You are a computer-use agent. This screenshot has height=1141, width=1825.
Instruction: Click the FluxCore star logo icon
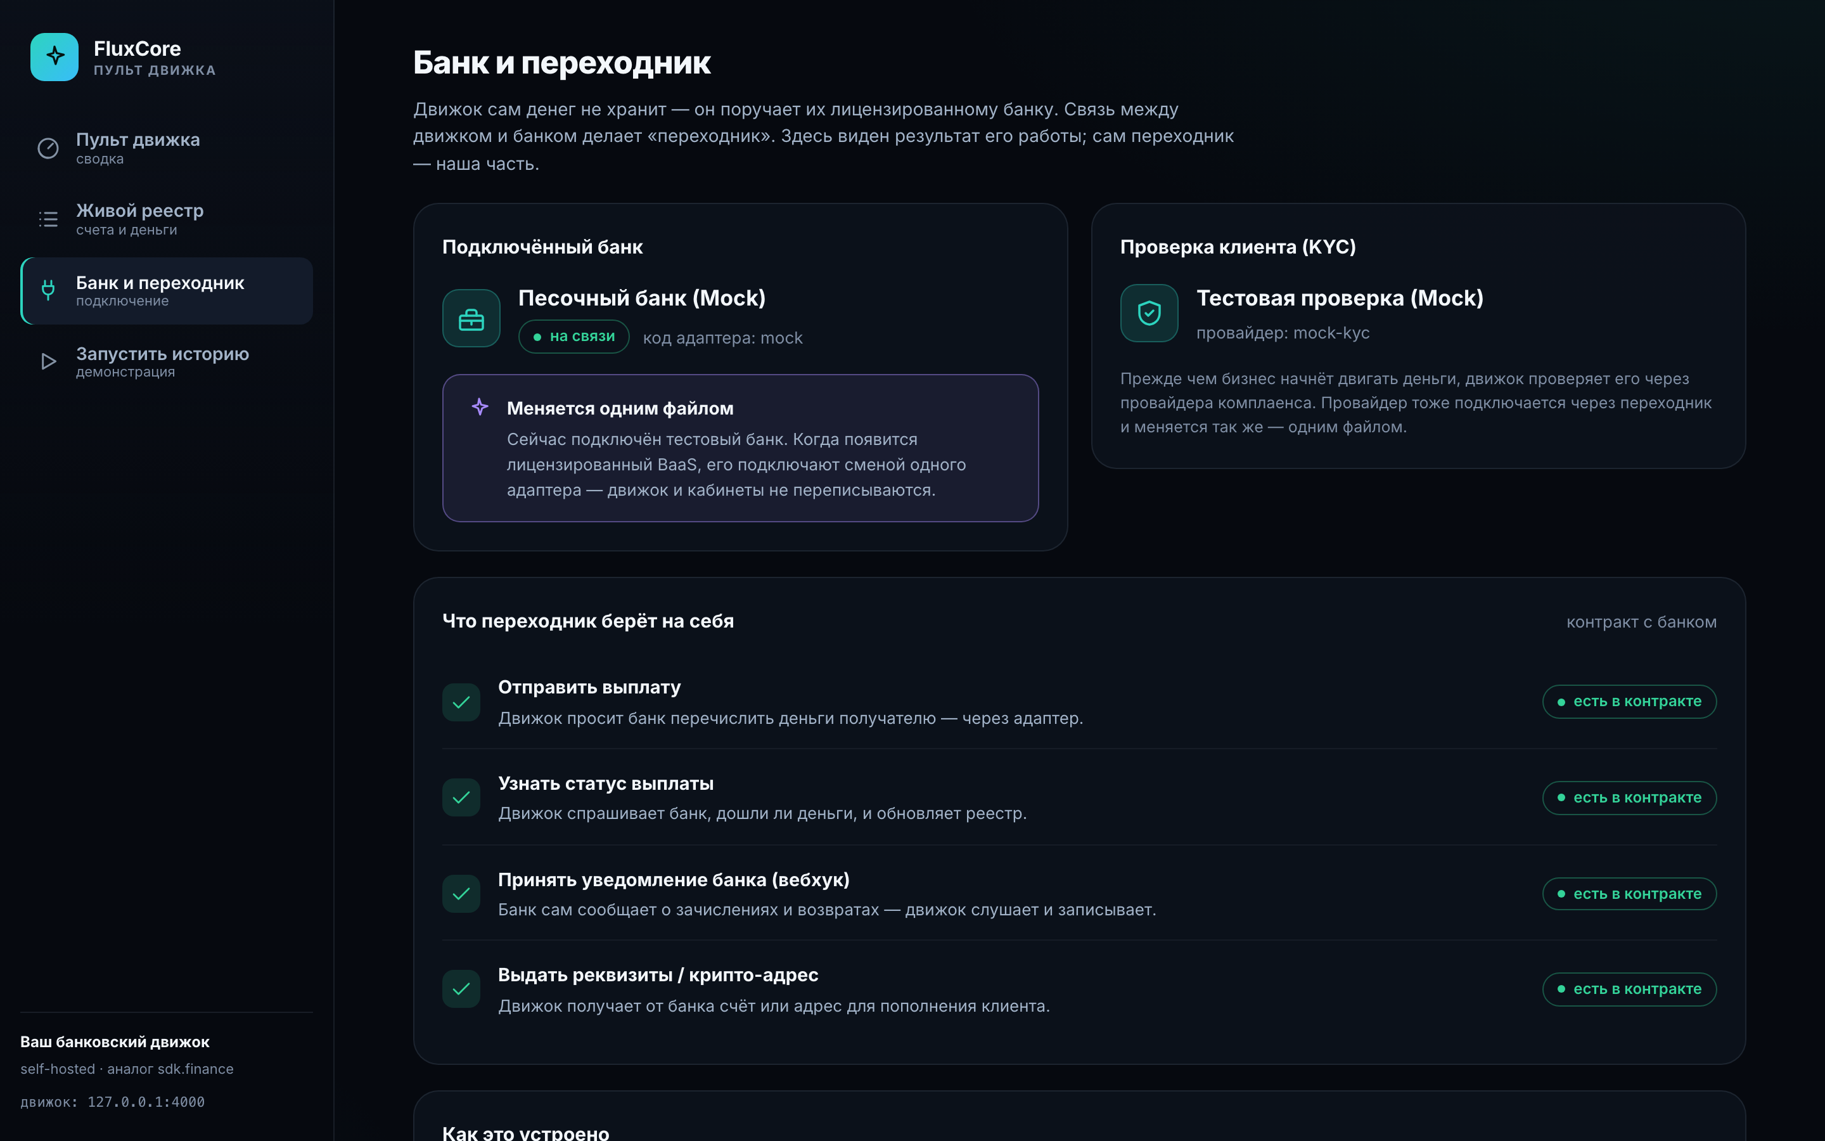point(54,56)
